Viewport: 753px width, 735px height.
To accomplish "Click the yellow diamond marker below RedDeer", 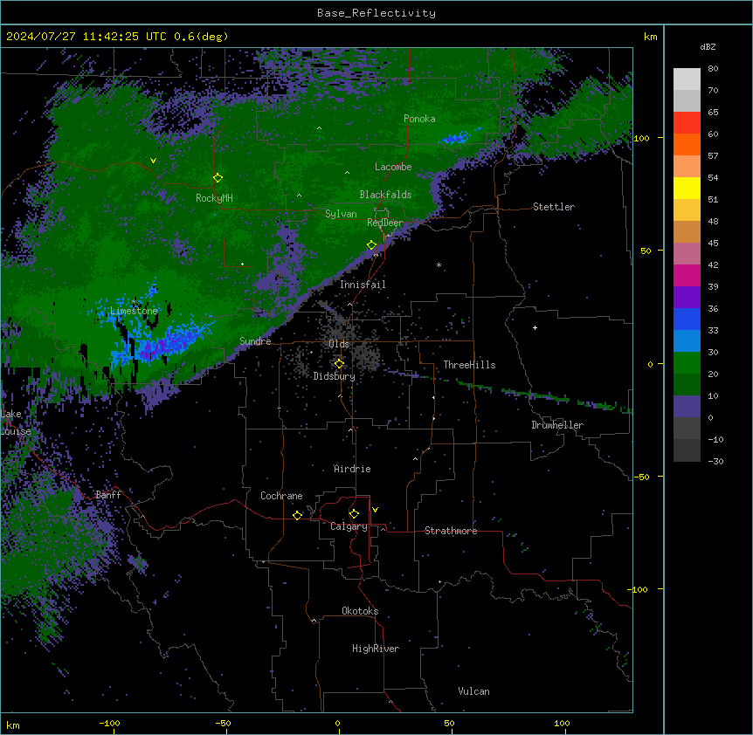I will [x=371, y=245].
